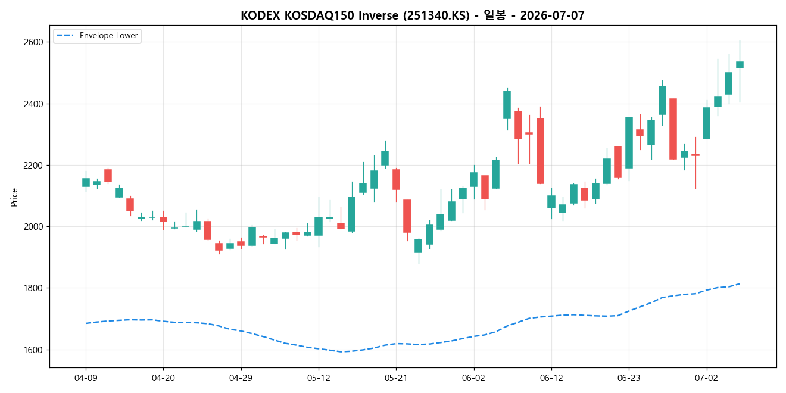Click the 06-02 date label

(x=473, y=378)
